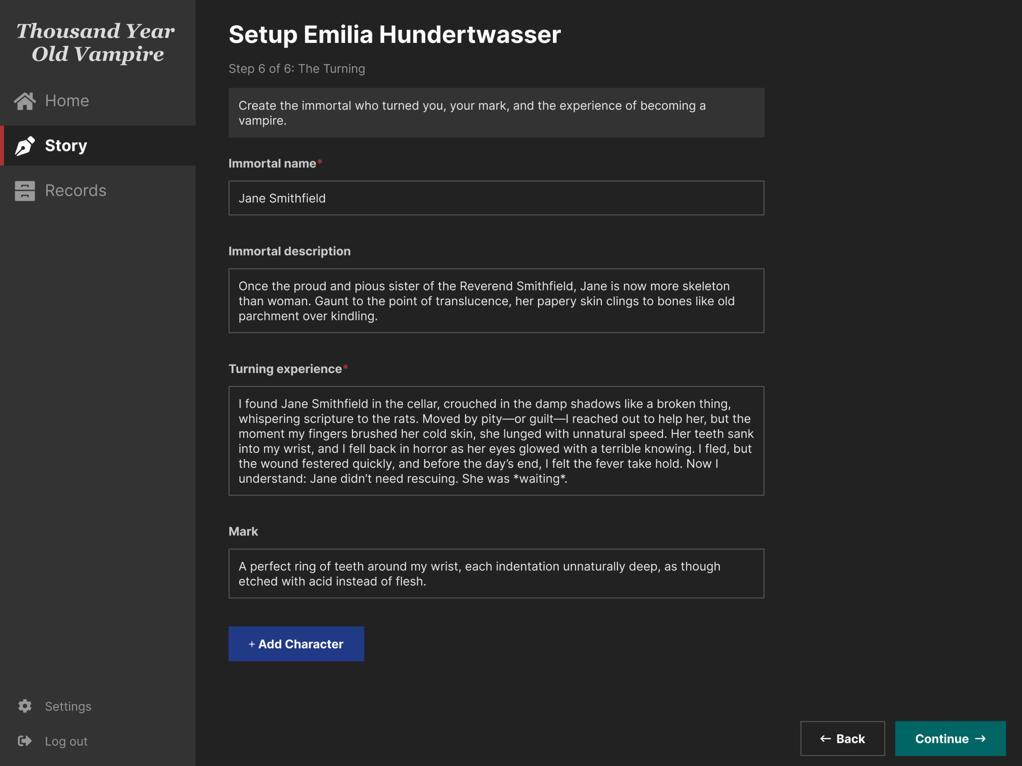Go to Records in the sidebar

click(98, 191)
